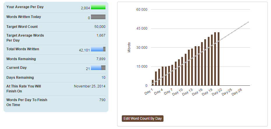Click the 'Total Words Written' label
This screenshot has height=129, width=271.
pyautogui.click(x=23, y=49)
